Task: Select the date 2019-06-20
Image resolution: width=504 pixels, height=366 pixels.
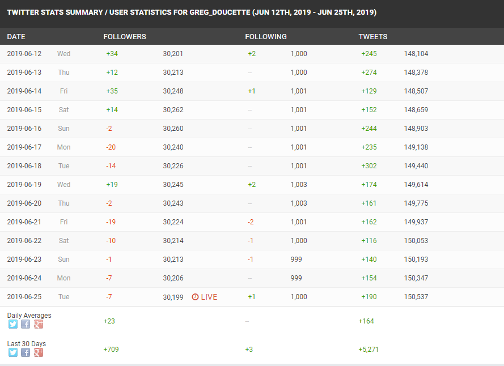Action: (x=24, y=203)
